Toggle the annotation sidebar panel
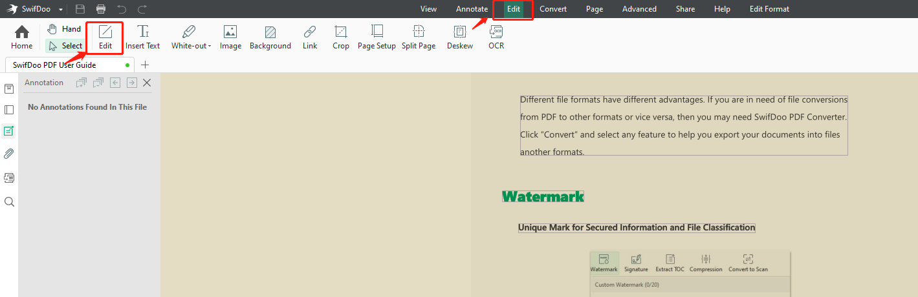This screenshot has height=297, width=918. 9,131
